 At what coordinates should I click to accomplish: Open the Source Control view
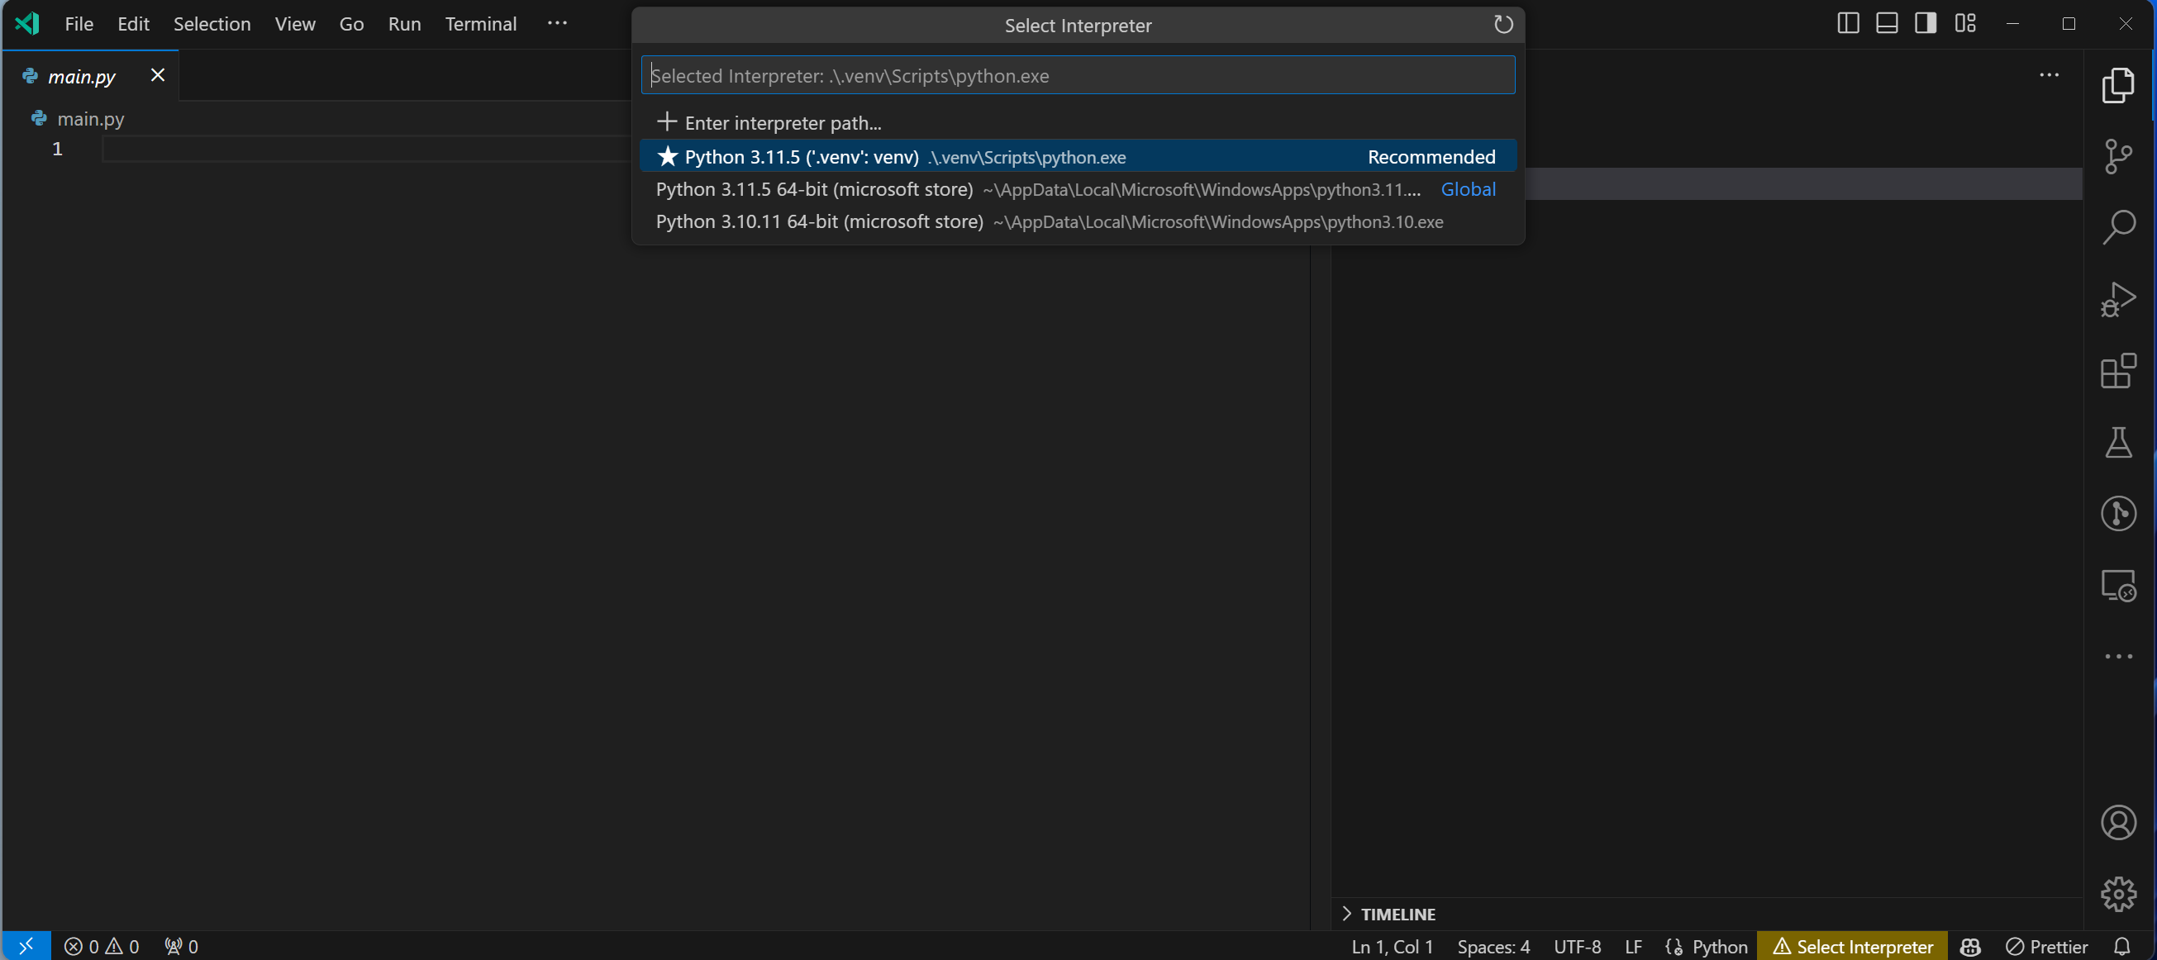[2118, 155]
